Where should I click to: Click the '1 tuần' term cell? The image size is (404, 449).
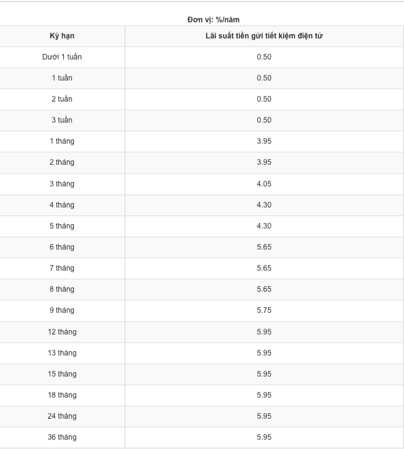(62, 78)
